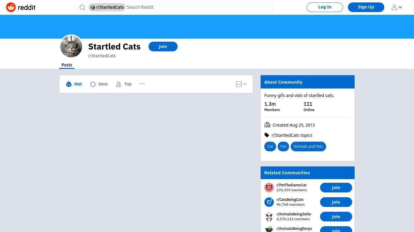Click the Reddit logo home icon
Screen dimensions: 414x232
point(11,7)
